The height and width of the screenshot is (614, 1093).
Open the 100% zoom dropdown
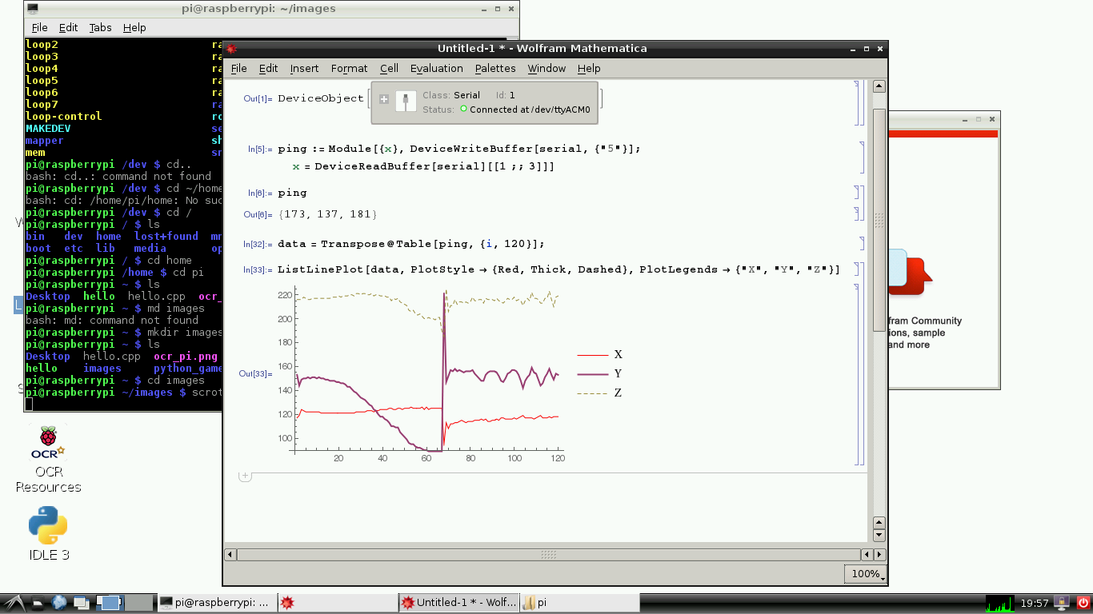click(865, 574)
